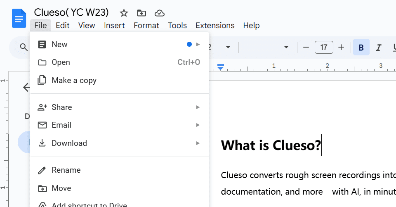Screen dimensions: 396x207
Task: Click the font size field showing 17
Action: coord(324,48)
